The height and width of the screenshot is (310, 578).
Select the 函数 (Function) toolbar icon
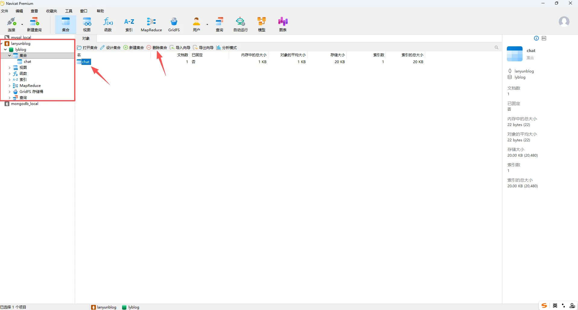(108, 24)
